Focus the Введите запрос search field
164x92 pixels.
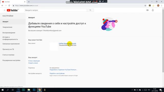click(56, 10)
